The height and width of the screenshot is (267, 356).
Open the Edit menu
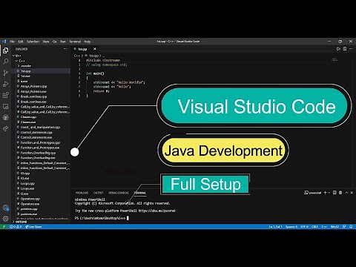[x=21, y=42]
